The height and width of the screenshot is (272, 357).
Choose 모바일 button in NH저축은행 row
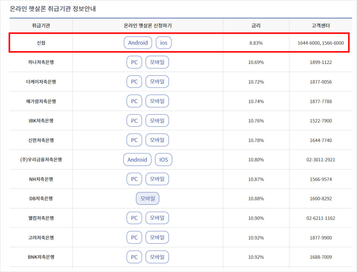[x=157, y=179]
